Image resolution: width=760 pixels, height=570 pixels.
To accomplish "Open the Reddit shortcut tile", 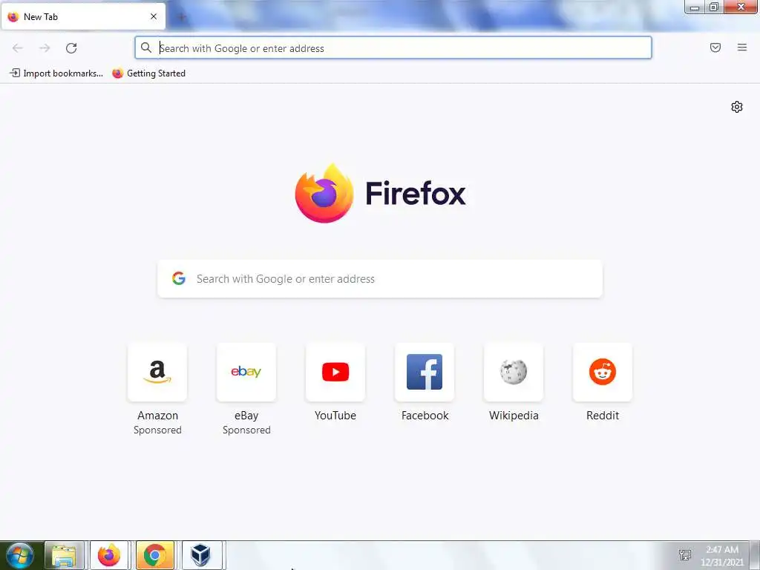I will click(603, 373).
